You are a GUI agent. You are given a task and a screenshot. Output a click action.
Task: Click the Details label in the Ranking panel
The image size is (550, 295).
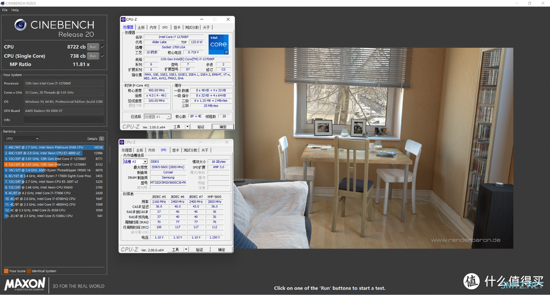pyautogui.click(x=92, y=139)
